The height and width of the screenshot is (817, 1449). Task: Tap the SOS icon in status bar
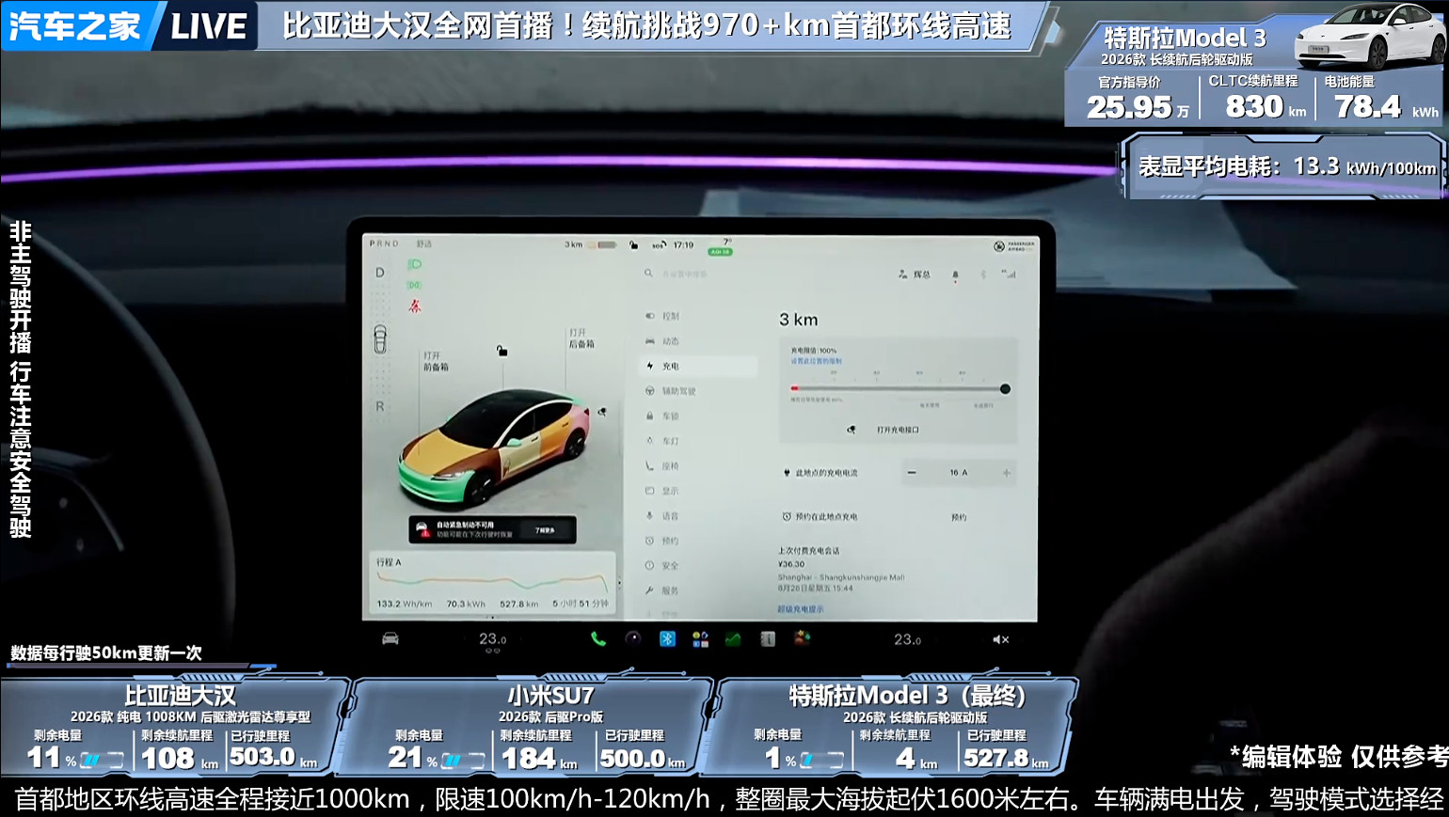click(x=659, y=245)
